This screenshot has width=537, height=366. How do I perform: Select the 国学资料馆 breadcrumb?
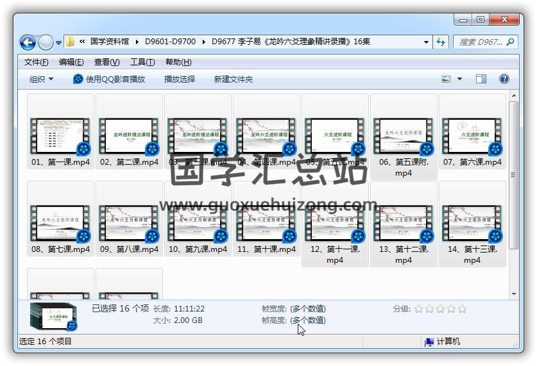tap(110, 42)
